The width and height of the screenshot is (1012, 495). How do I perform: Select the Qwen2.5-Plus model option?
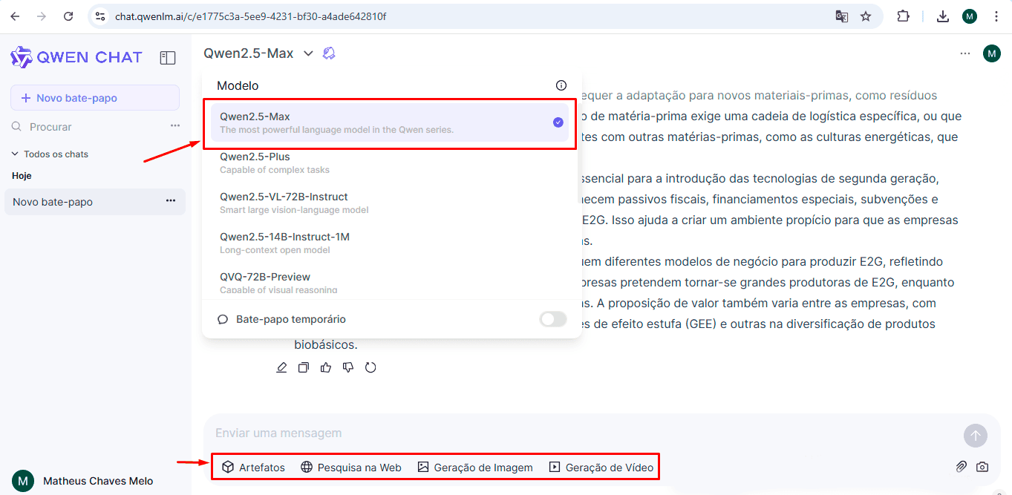pyautogui.click(x=390, y=163)
